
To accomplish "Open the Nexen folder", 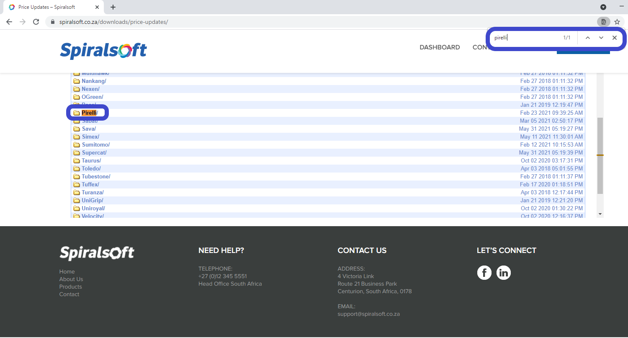I will [x=90, y=89].
